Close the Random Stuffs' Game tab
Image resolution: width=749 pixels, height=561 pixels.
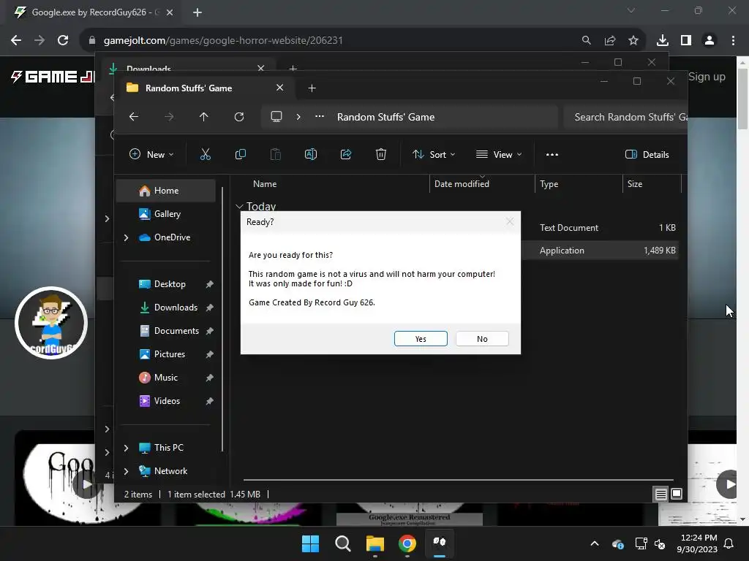click(280, 88)
